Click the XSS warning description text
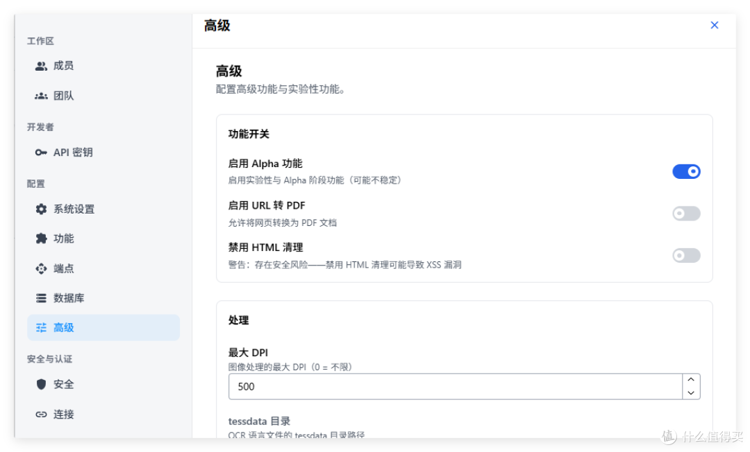Viewport: 750px width, 452px height. pyautogui.click(x=345, y=265)
